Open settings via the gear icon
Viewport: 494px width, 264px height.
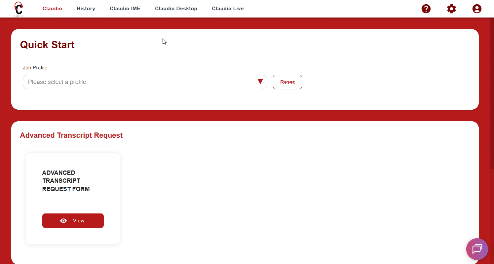point(451,9)
